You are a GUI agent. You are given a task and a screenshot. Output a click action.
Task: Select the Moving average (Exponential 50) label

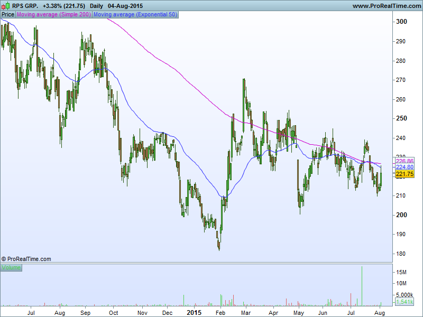click(x=135, y=15)
